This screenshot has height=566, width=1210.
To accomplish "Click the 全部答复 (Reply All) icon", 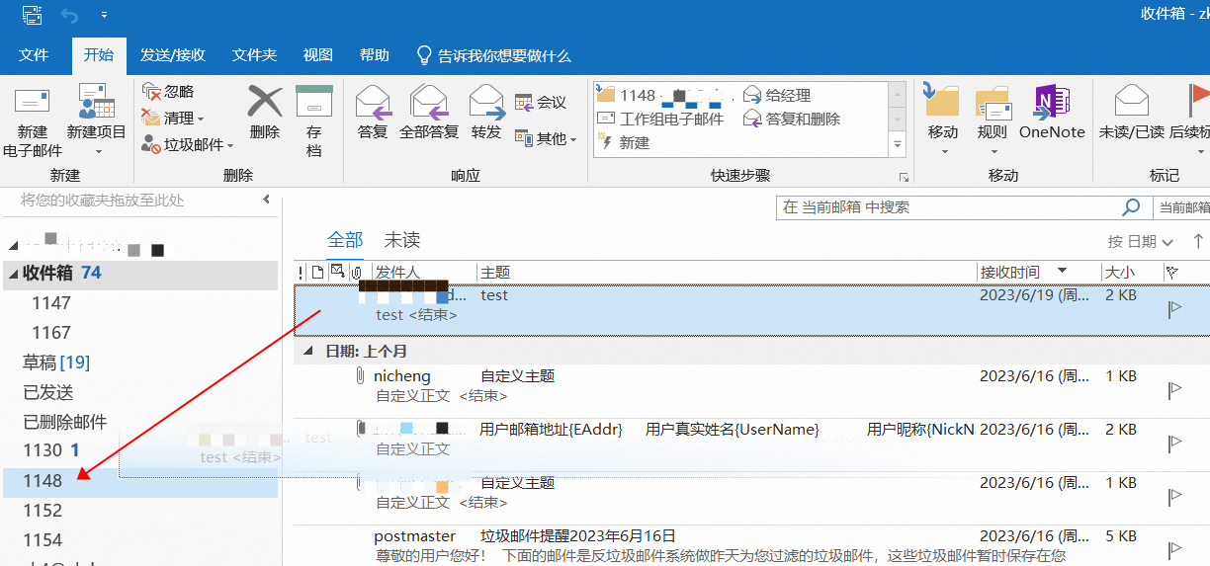I will click(x=429, y=102).
